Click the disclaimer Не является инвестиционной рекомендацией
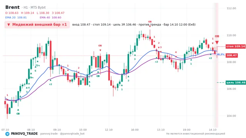This screenshot has height=138, width=246. [x=196, y=134]
